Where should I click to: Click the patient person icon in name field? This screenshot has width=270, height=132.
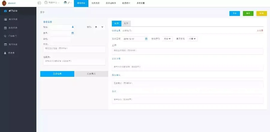[73, 27]
